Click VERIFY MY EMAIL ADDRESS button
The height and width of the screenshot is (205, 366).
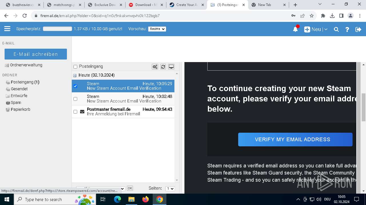tap(295, 140)
